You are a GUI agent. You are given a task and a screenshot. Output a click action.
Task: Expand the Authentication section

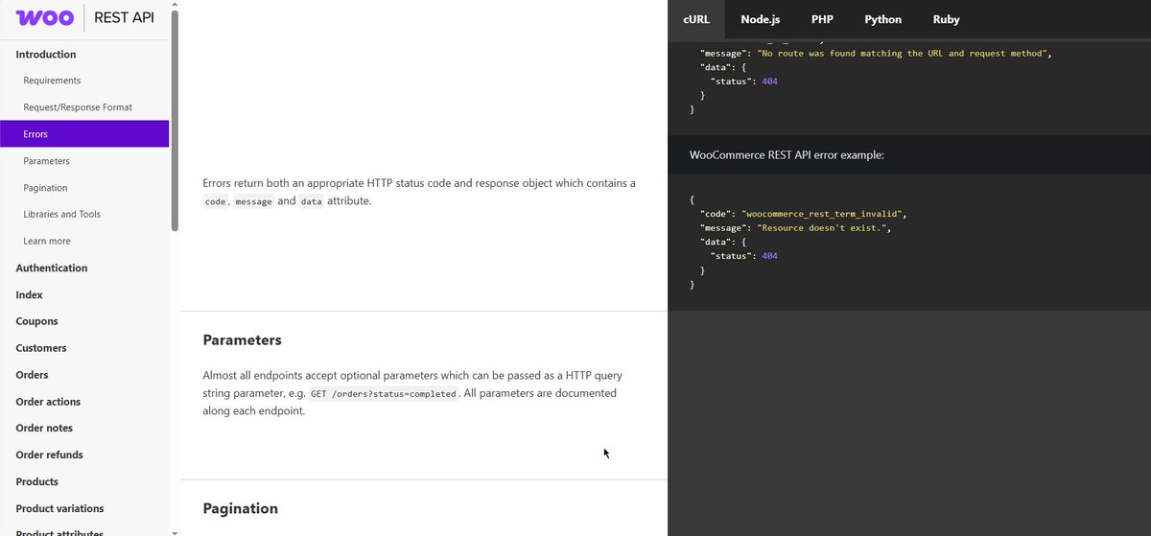(52, 268)
